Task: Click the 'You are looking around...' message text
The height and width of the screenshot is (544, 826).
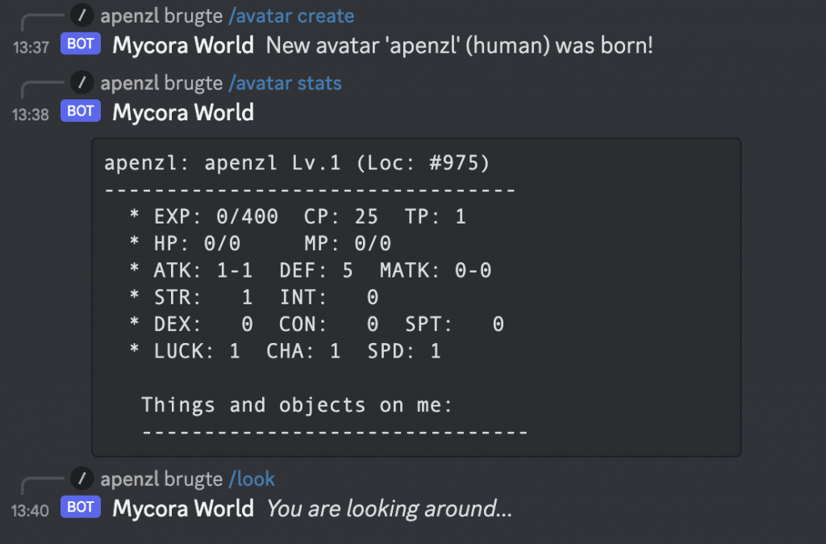Action: 390,509
